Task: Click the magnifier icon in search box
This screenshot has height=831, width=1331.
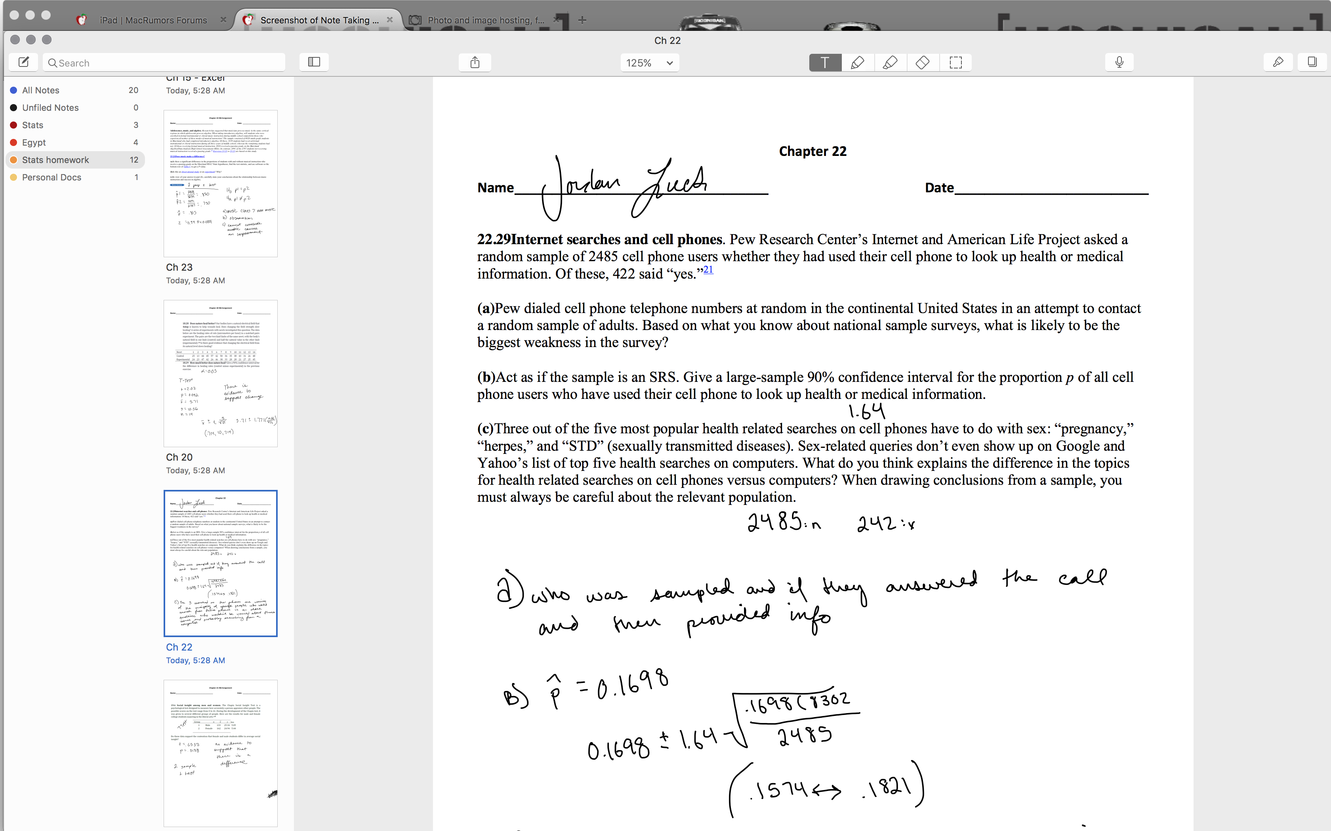Action: pos(52,63)
